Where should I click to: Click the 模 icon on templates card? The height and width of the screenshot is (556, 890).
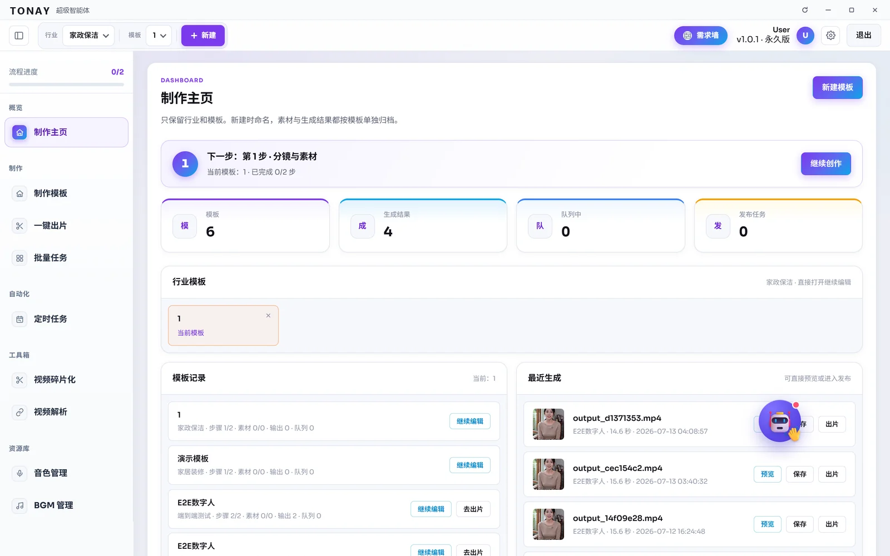[185, 226]
